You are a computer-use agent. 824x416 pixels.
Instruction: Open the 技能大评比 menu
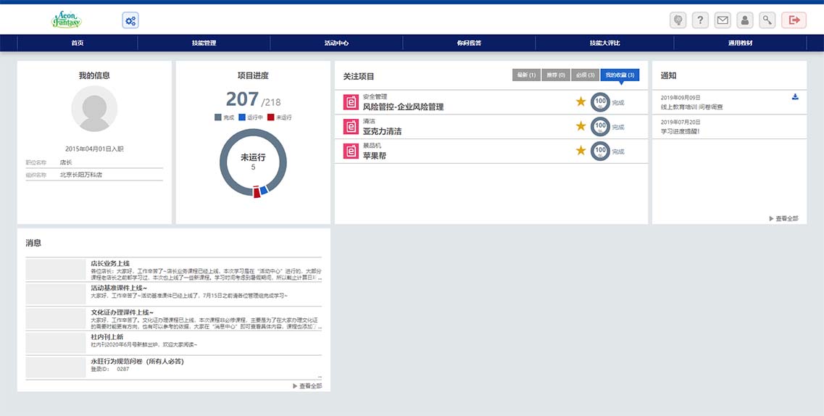point(604,43)
